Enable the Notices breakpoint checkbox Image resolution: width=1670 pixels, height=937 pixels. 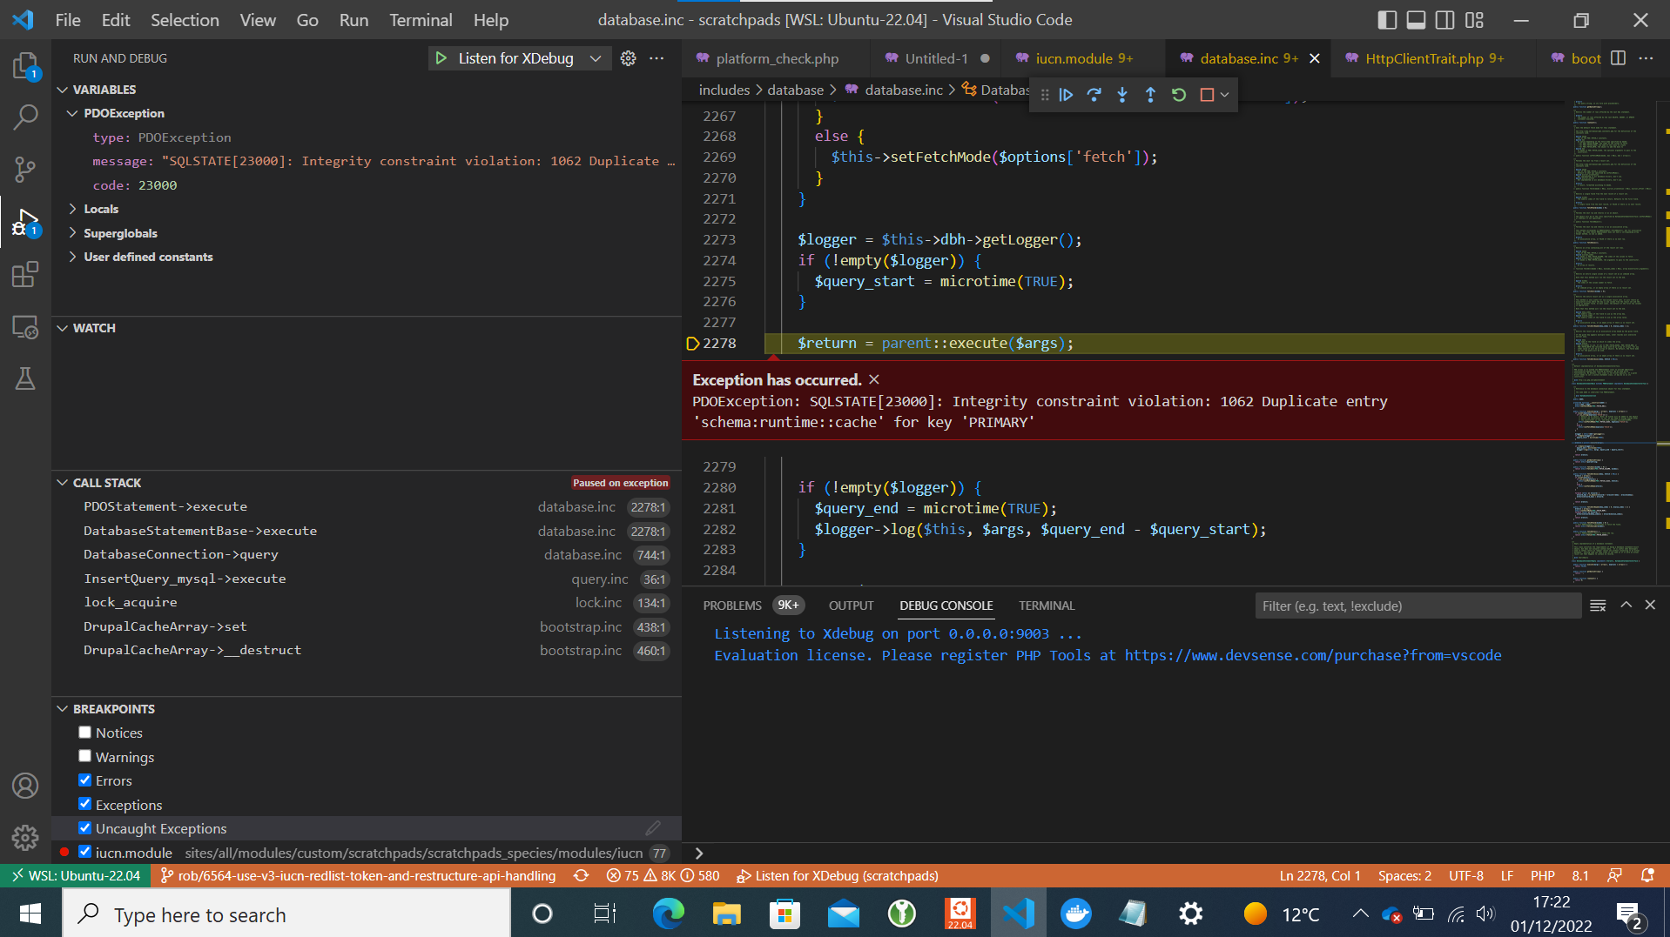coord(84,732)
